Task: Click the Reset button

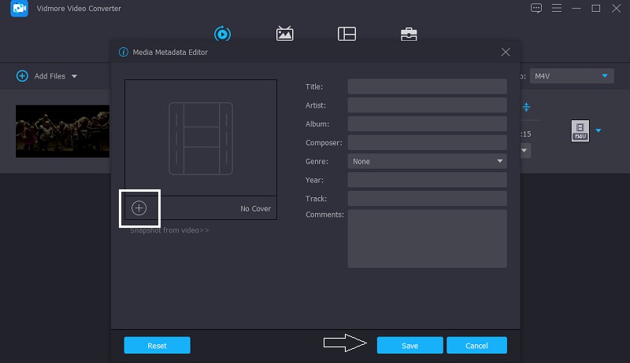Action: tap(157, 345)
